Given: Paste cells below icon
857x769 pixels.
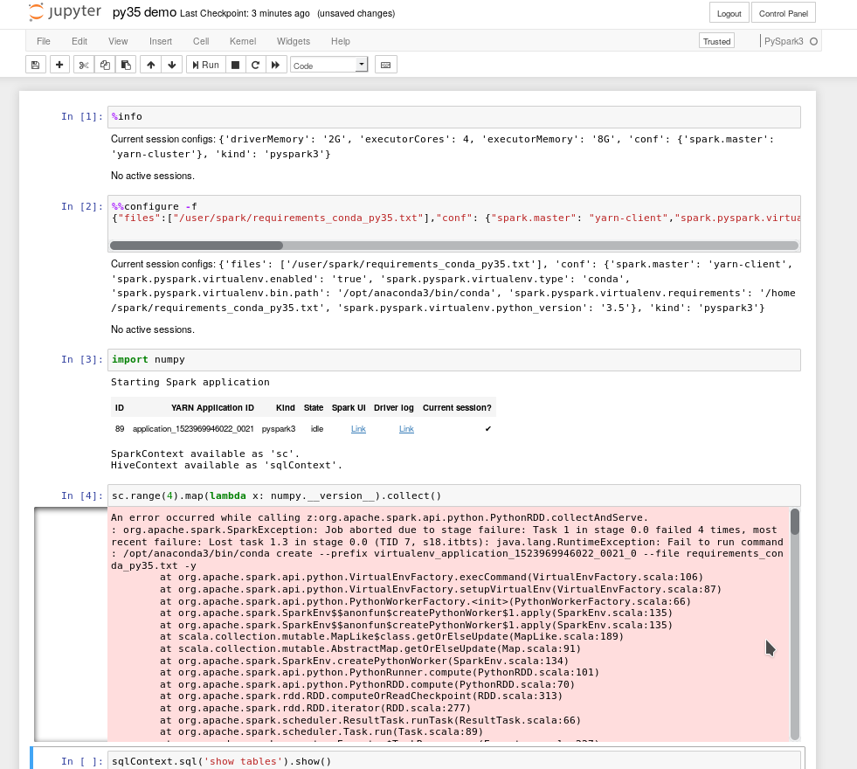Looking at the screenshot, I should [126, 65].
